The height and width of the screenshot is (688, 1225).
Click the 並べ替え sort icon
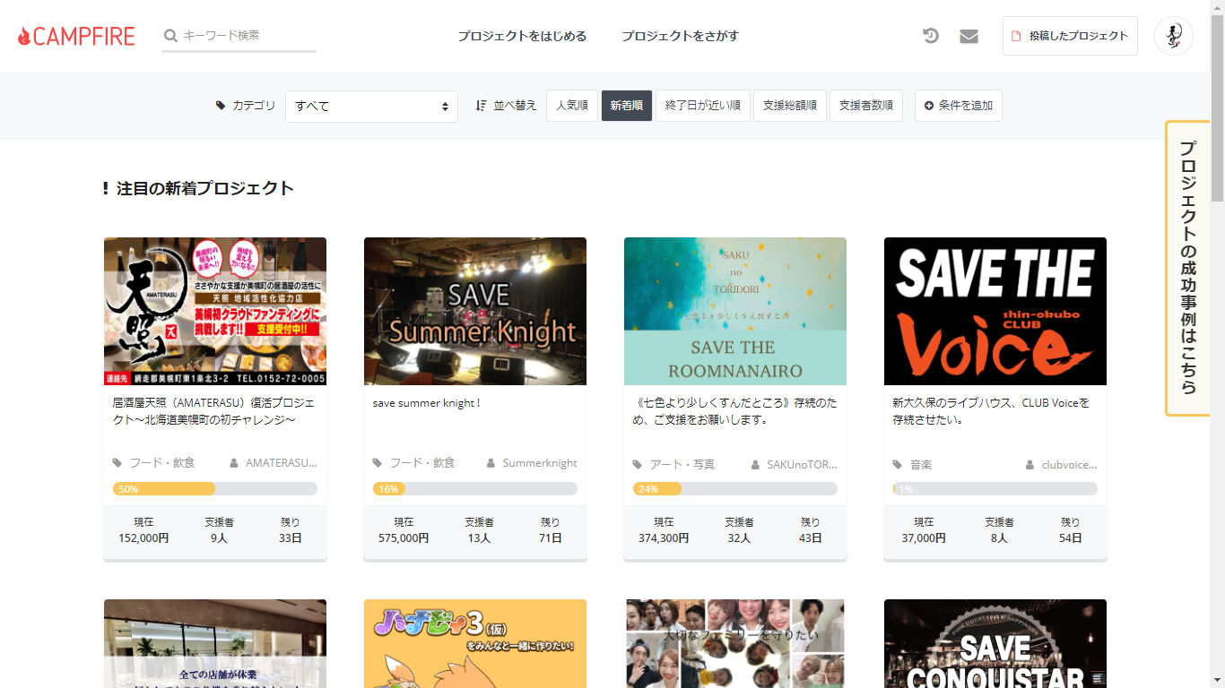[x=482, y=106]
